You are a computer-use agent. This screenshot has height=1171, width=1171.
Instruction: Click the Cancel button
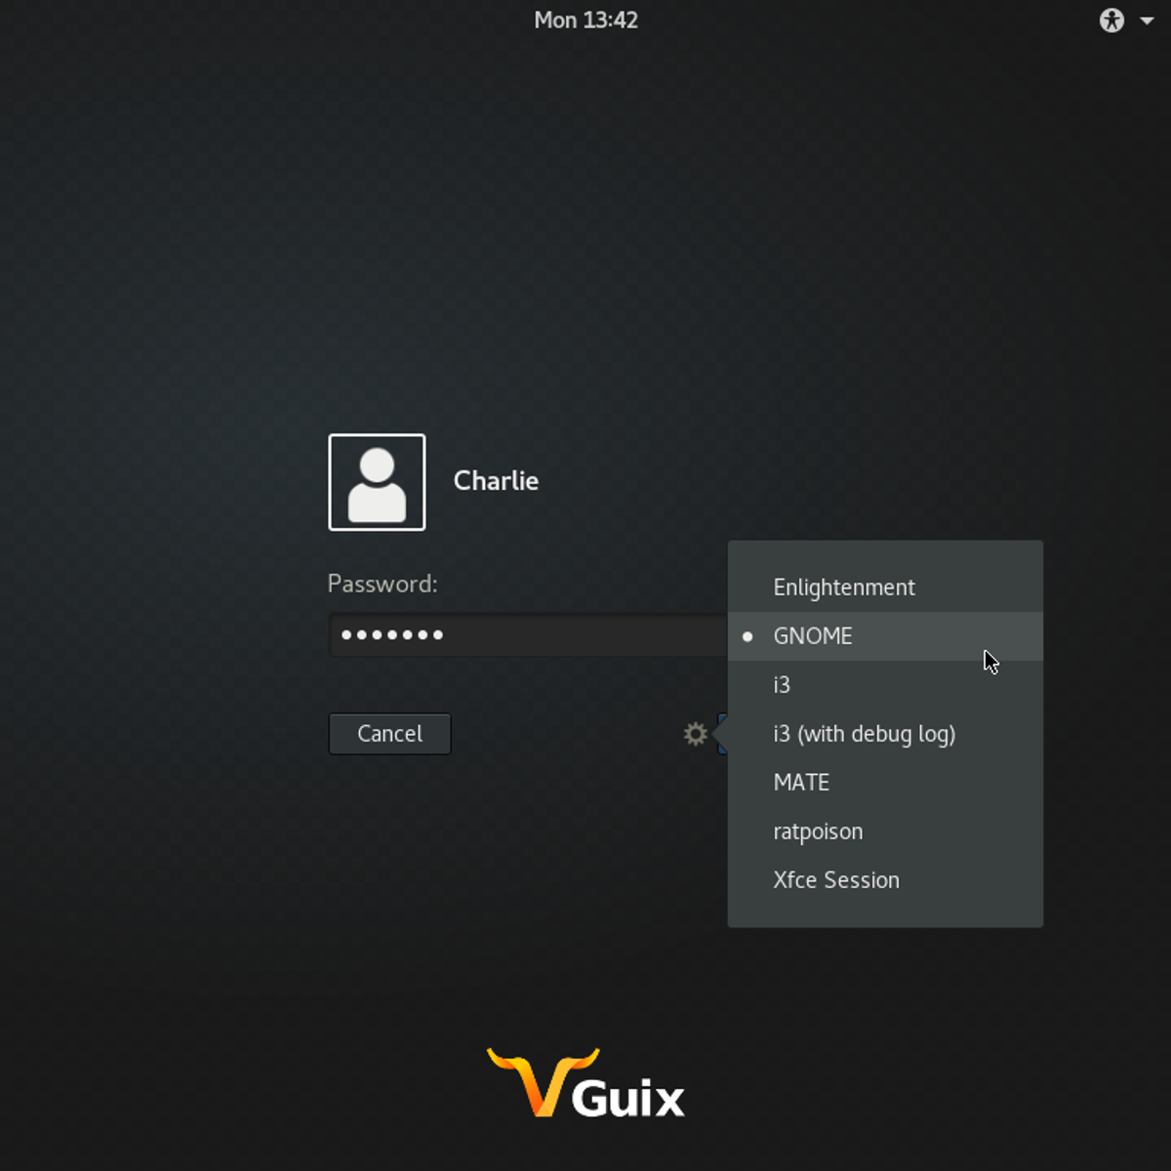point(389,734)
